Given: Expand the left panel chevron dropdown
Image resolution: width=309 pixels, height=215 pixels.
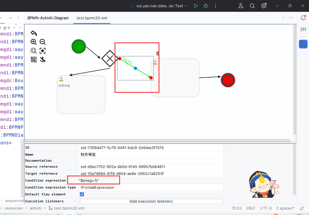Looking at the screenshot, I should (x=11, y=18).
